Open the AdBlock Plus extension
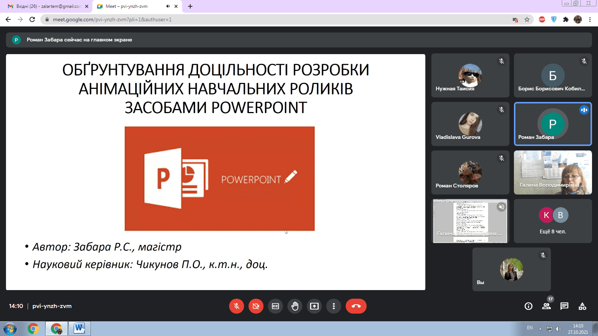 pos(542,19)
